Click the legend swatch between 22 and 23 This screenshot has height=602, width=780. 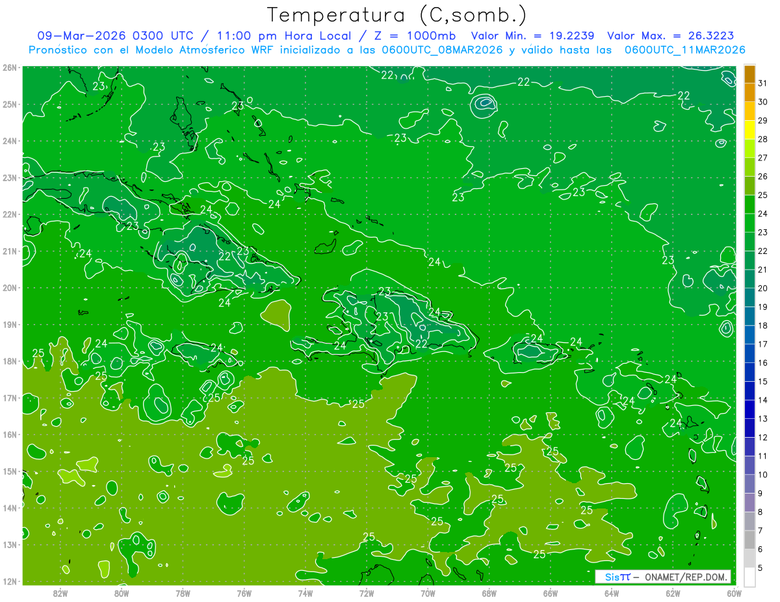(x=749, y=242)
